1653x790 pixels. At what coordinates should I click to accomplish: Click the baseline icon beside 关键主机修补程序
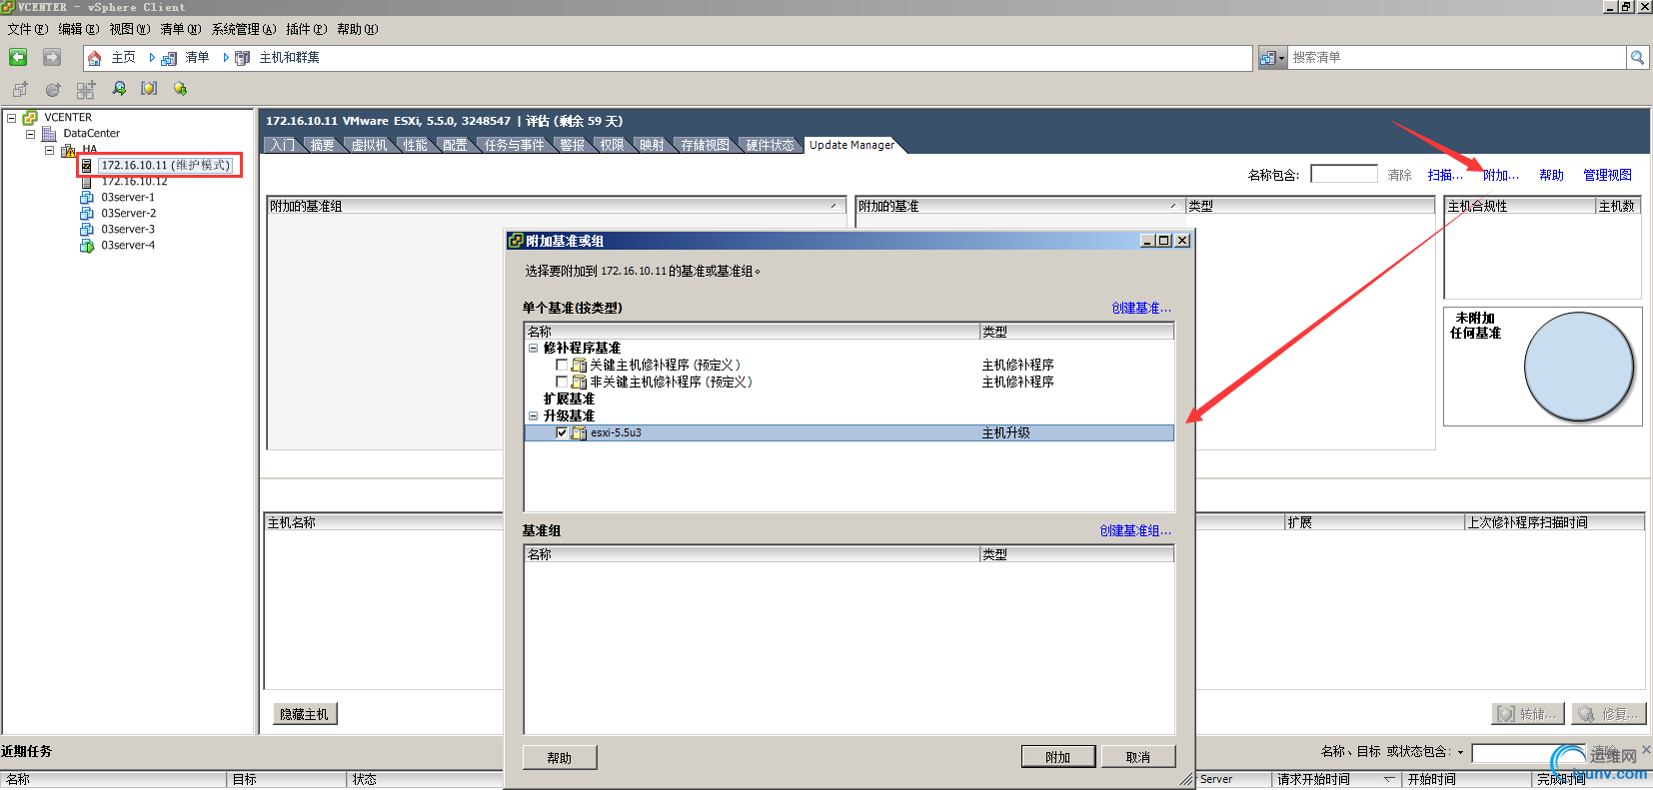(580, 366)
